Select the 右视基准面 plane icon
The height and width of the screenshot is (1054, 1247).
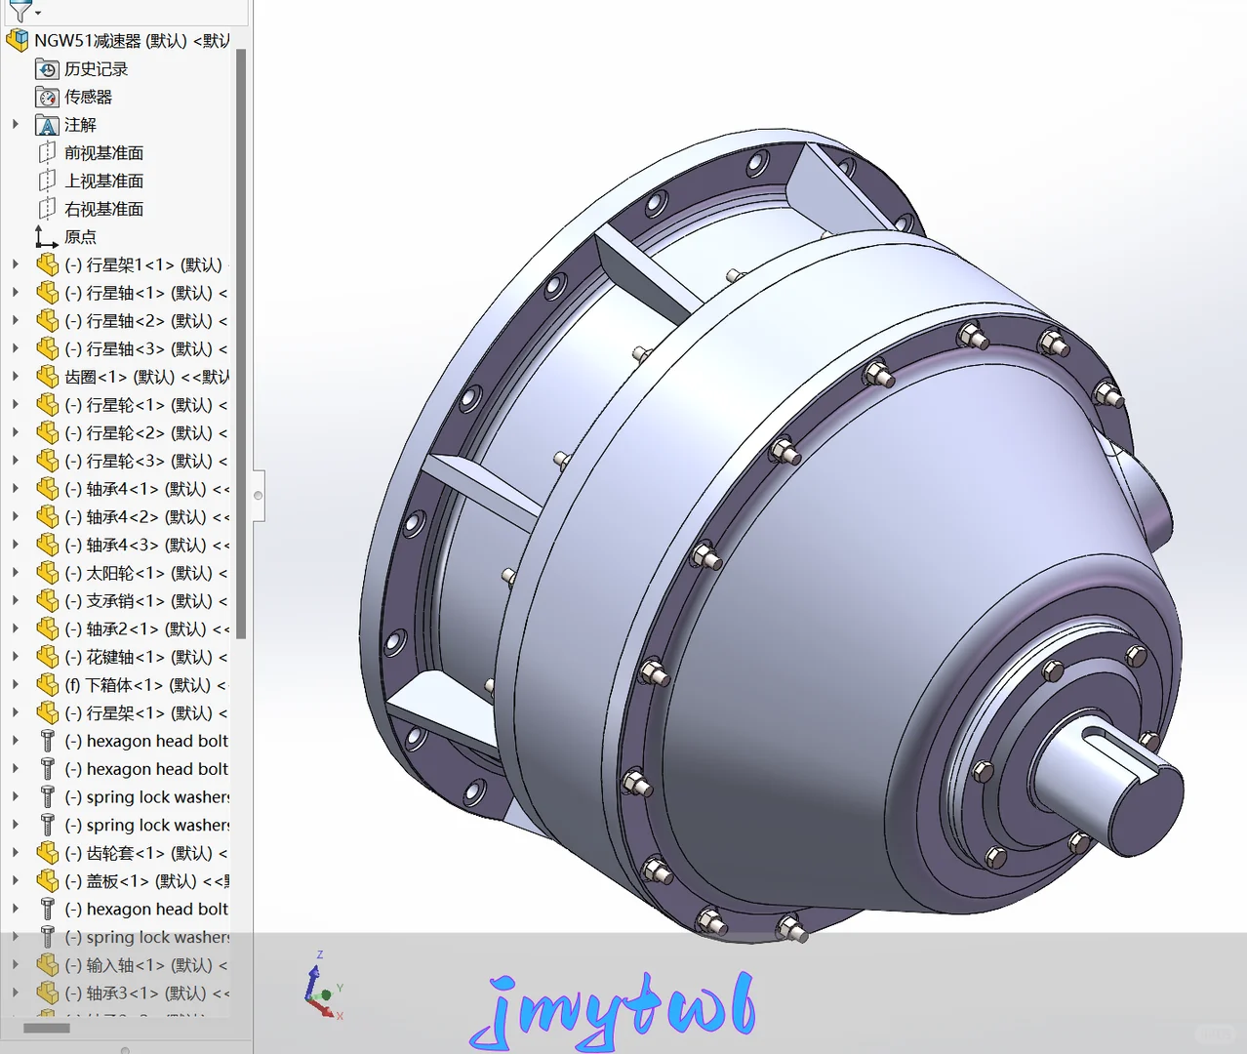(47, 209)
